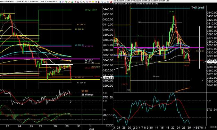The image size is (217, 130).
Task: Select the vertical white line on right chart
Action: 199,47
